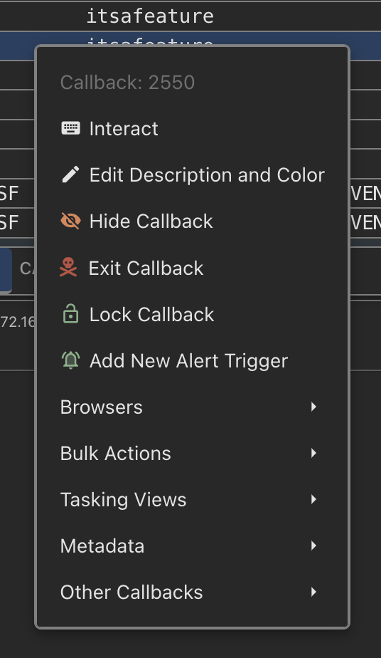This screenshot has height=658, width=381.
Task: Click the bell icon for Alert Trigger
Action: coord(71,360)
